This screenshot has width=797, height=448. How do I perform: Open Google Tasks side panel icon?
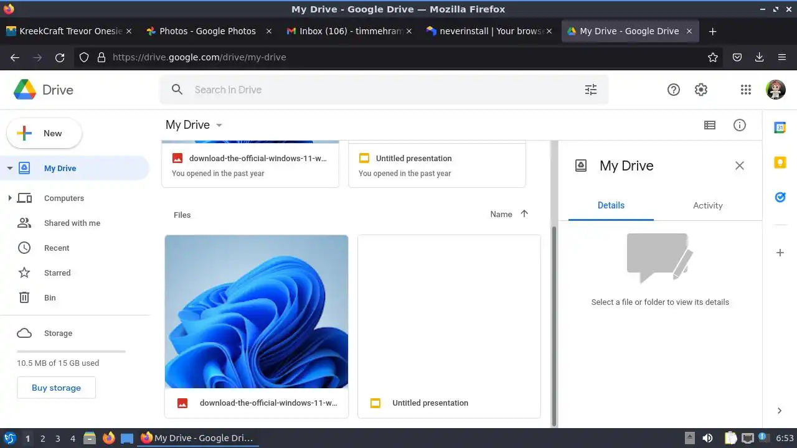(x=780, y=197)
